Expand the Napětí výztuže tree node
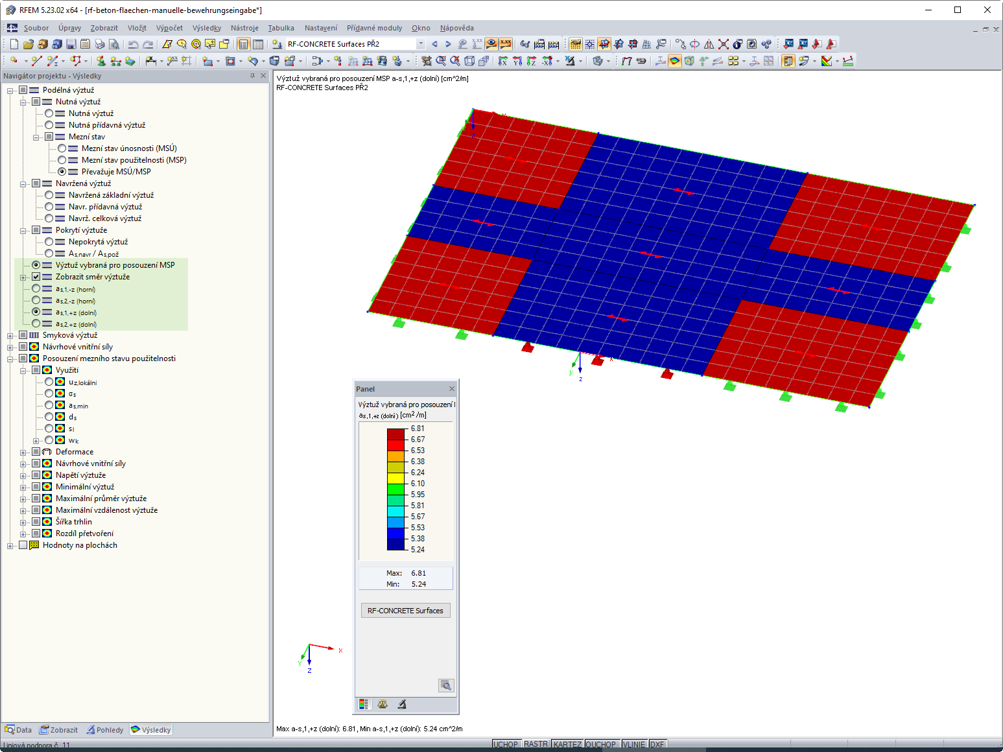 23,475
